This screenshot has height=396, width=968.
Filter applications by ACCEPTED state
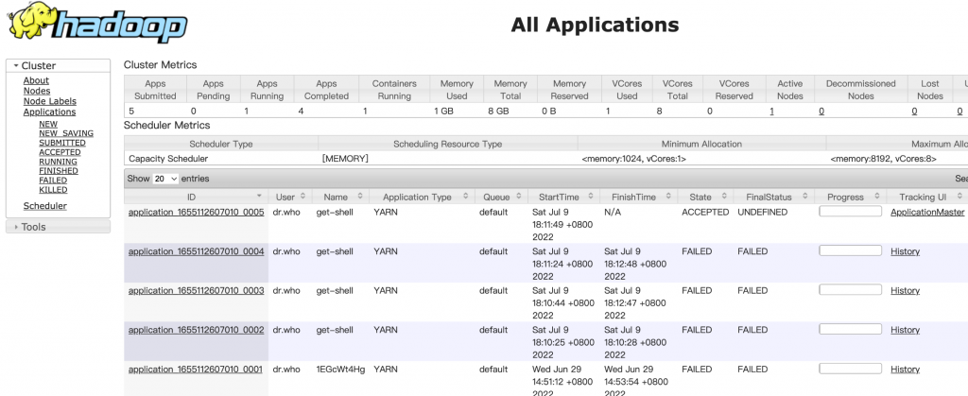(60, 152)
